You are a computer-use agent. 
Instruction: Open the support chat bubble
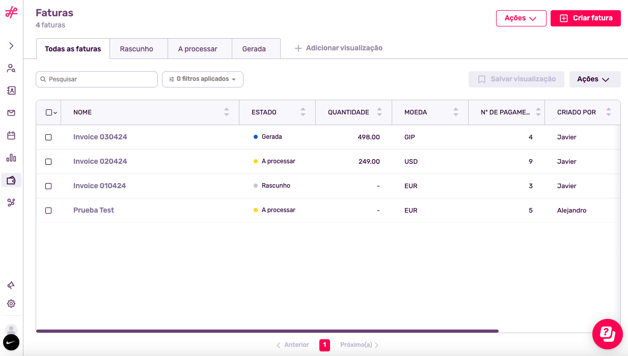pyautogui.click(x=608, y=334)
